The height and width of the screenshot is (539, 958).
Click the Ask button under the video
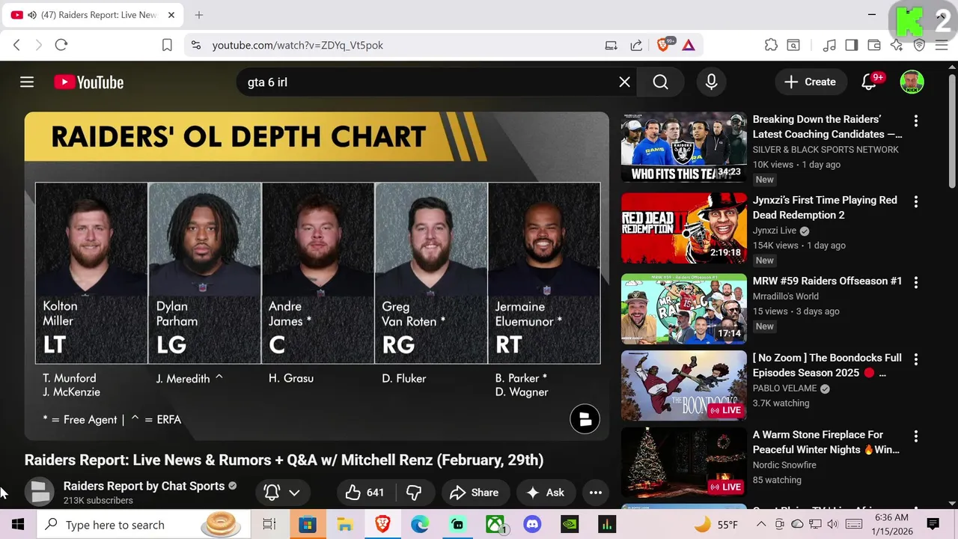tap(545, 493)
